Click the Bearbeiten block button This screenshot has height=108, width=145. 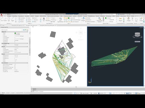(x=88, y=20)
